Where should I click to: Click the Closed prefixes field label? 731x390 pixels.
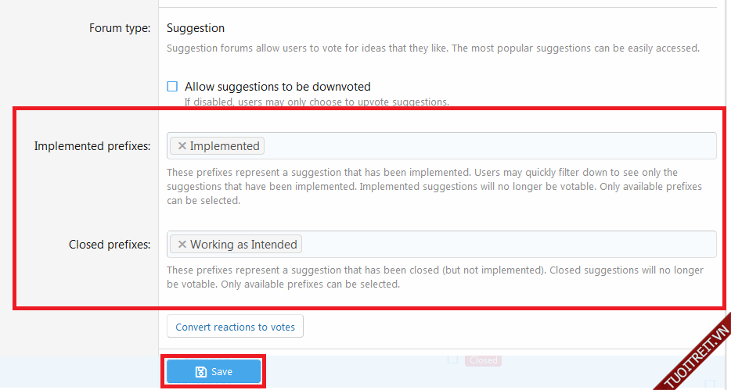110,245
